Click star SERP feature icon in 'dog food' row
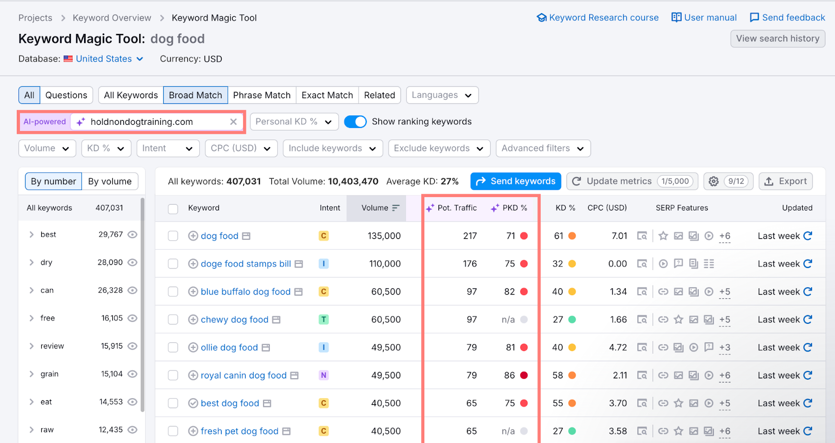The width and height of the screenshot is (835, 443). (663, 236)
